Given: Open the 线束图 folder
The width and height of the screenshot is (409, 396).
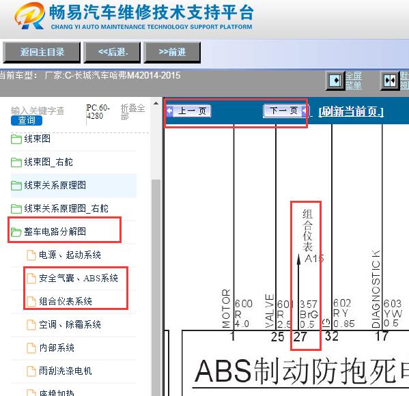Looking at the screenshot, I should point(37,139).
